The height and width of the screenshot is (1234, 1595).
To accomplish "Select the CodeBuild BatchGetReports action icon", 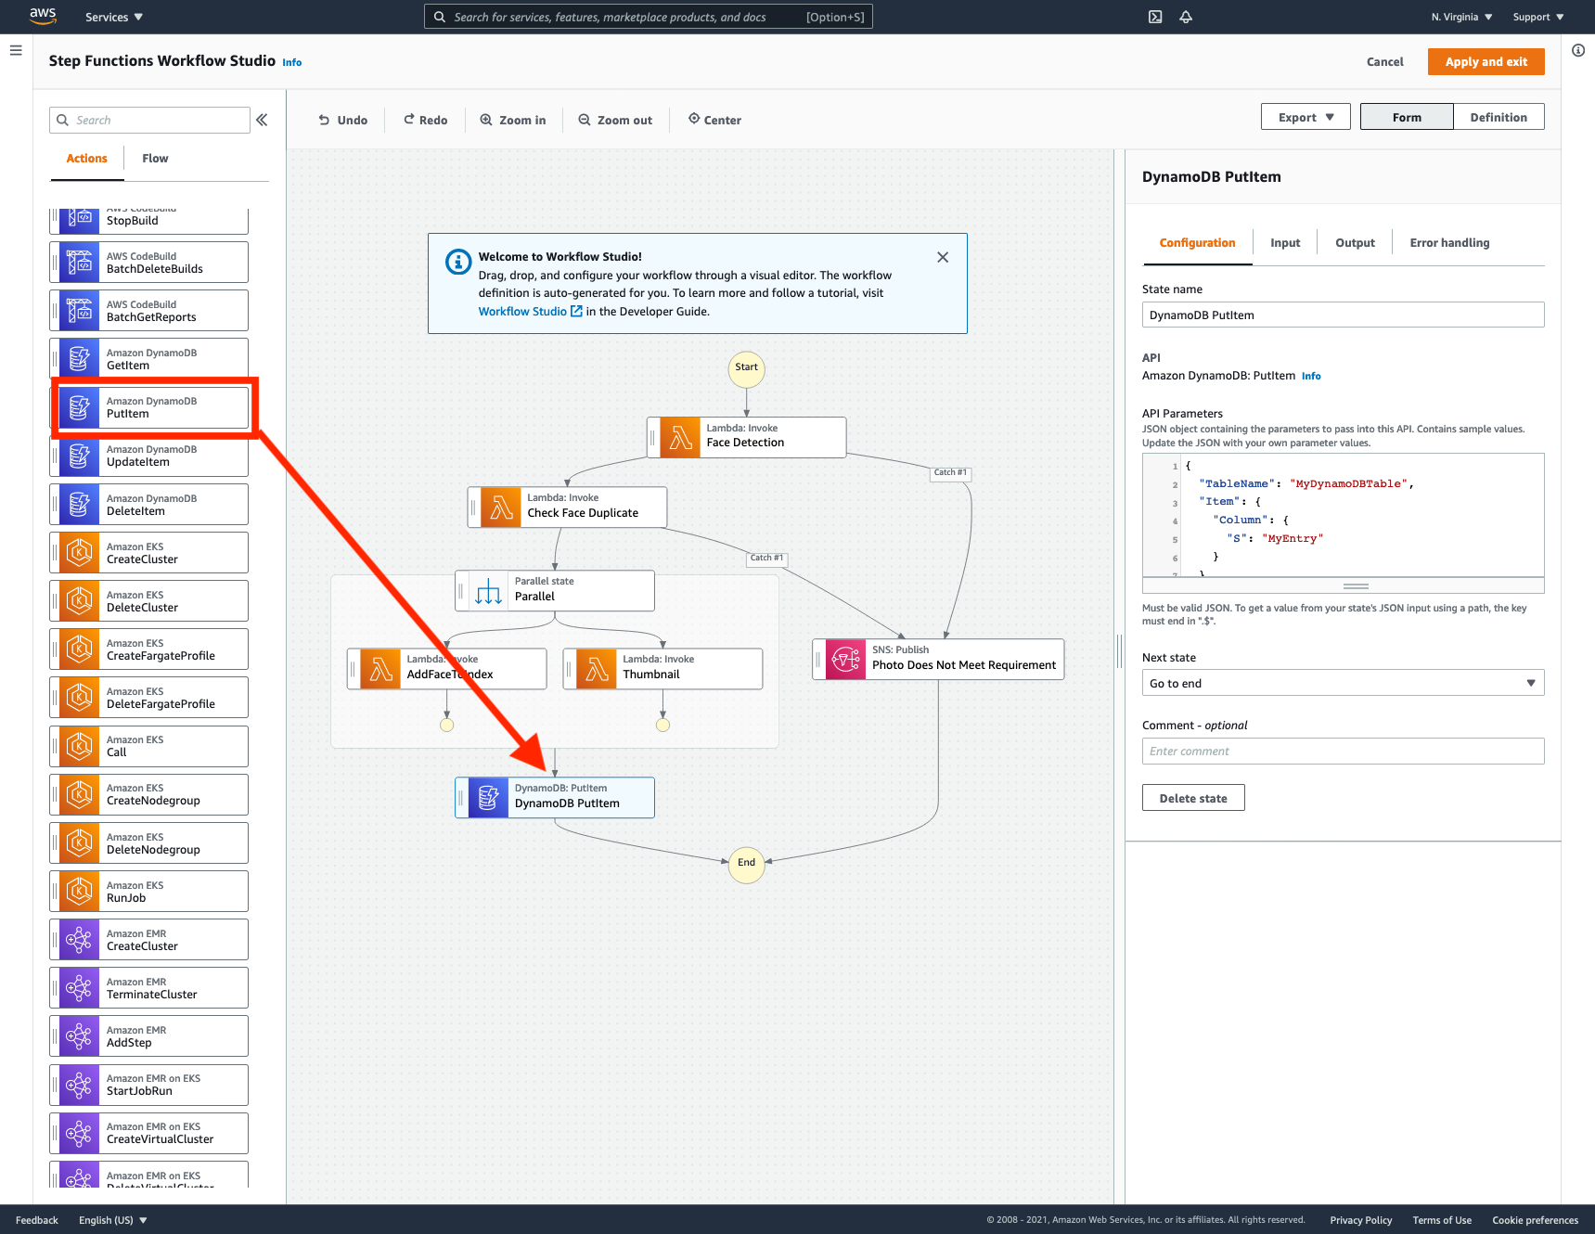I will click(x=80, y=310).
